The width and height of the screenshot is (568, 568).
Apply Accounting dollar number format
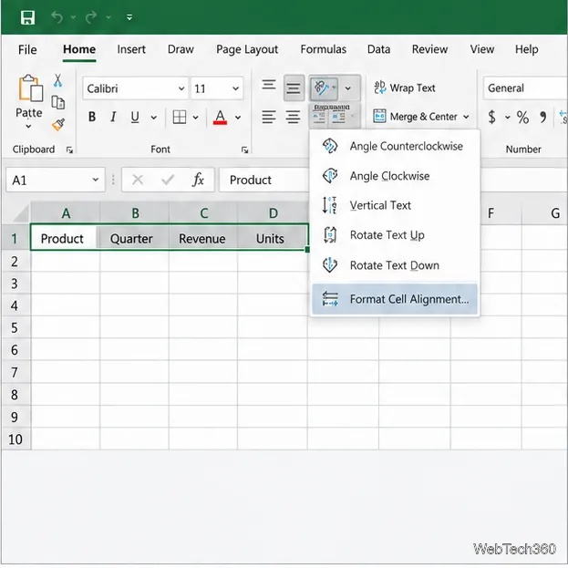pos(492,117)
